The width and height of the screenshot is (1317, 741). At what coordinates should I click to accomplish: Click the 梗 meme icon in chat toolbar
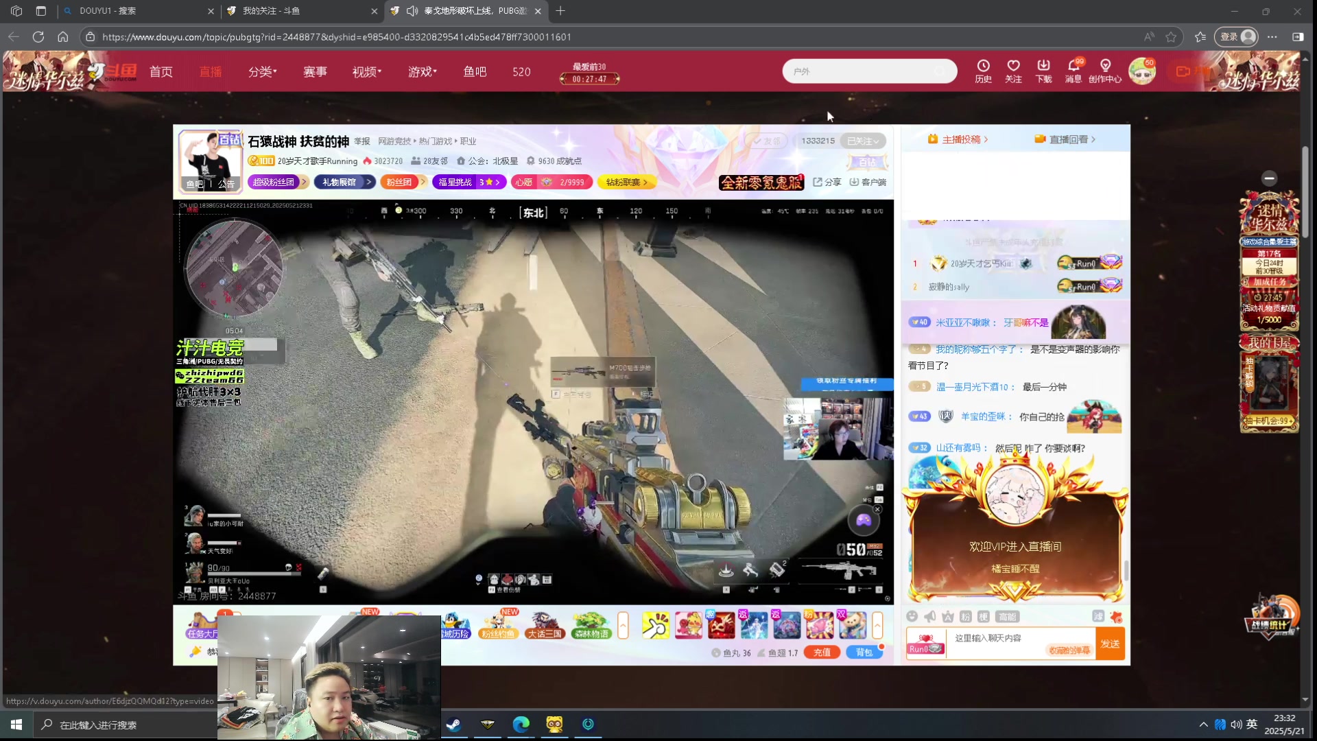(983, 616)
